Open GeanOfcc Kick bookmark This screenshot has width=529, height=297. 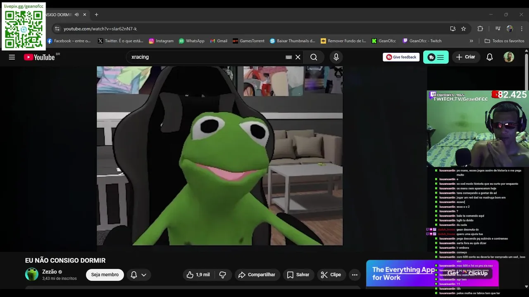point(384,41)
